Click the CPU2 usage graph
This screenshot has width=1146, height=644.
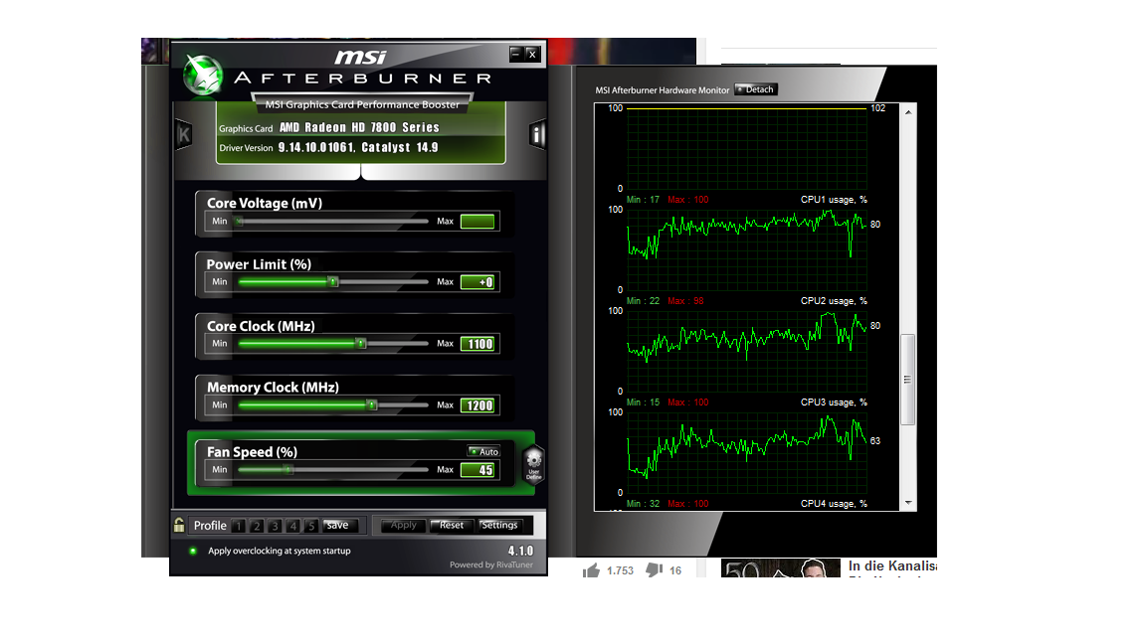click(747, 351)
